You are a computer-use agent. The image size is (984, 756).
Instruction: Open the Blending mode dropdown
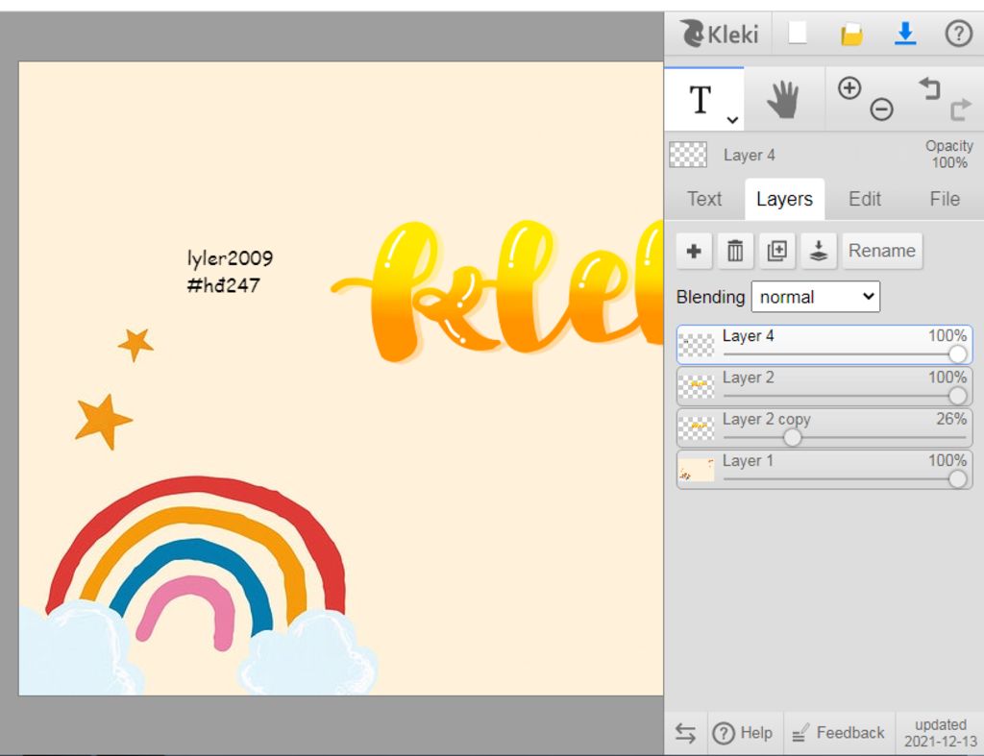click(x=815, y=297)
